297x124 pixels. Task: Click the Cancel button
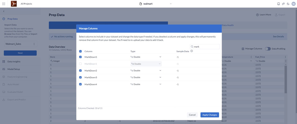[x=192, y=115]
